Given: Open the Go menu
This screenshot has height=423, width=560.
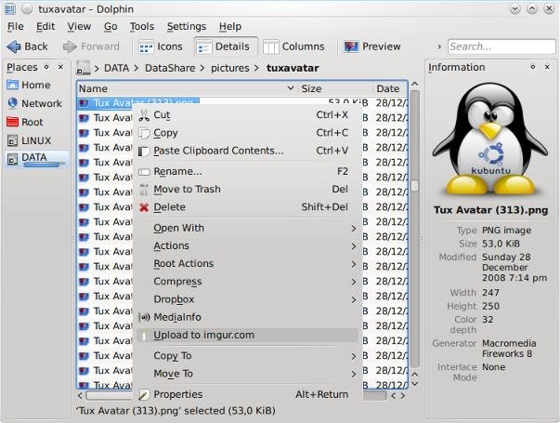Looking at the screenshot, I should point(111,26).
